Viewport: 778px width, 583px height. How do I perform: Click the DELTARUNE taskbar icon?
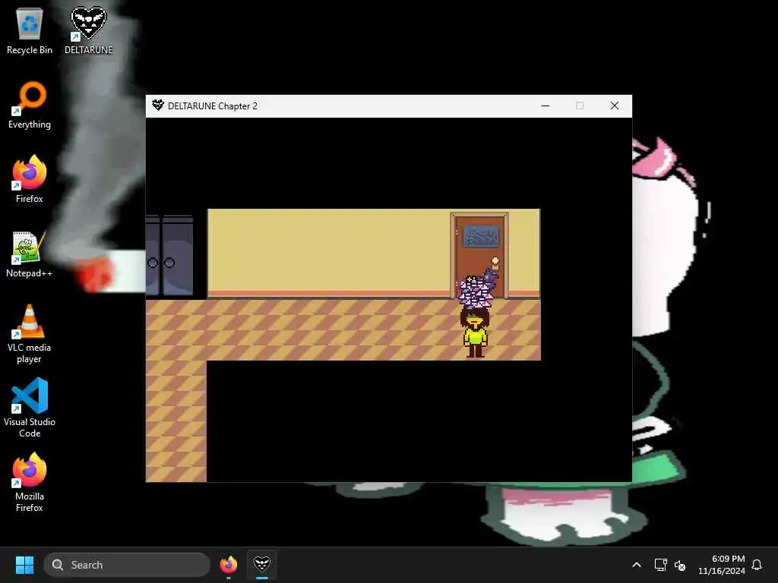(x=262, y=565)
